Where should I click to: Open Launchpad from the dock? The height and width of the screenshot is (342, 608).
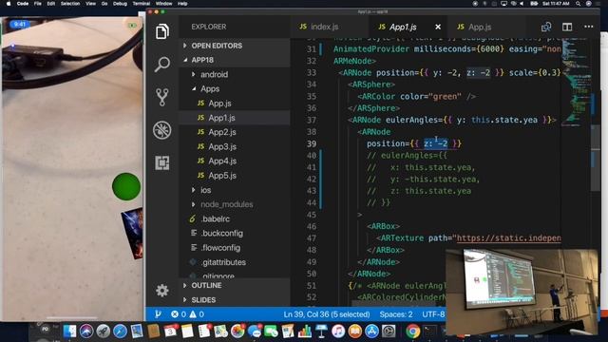(x=104, y=332)
